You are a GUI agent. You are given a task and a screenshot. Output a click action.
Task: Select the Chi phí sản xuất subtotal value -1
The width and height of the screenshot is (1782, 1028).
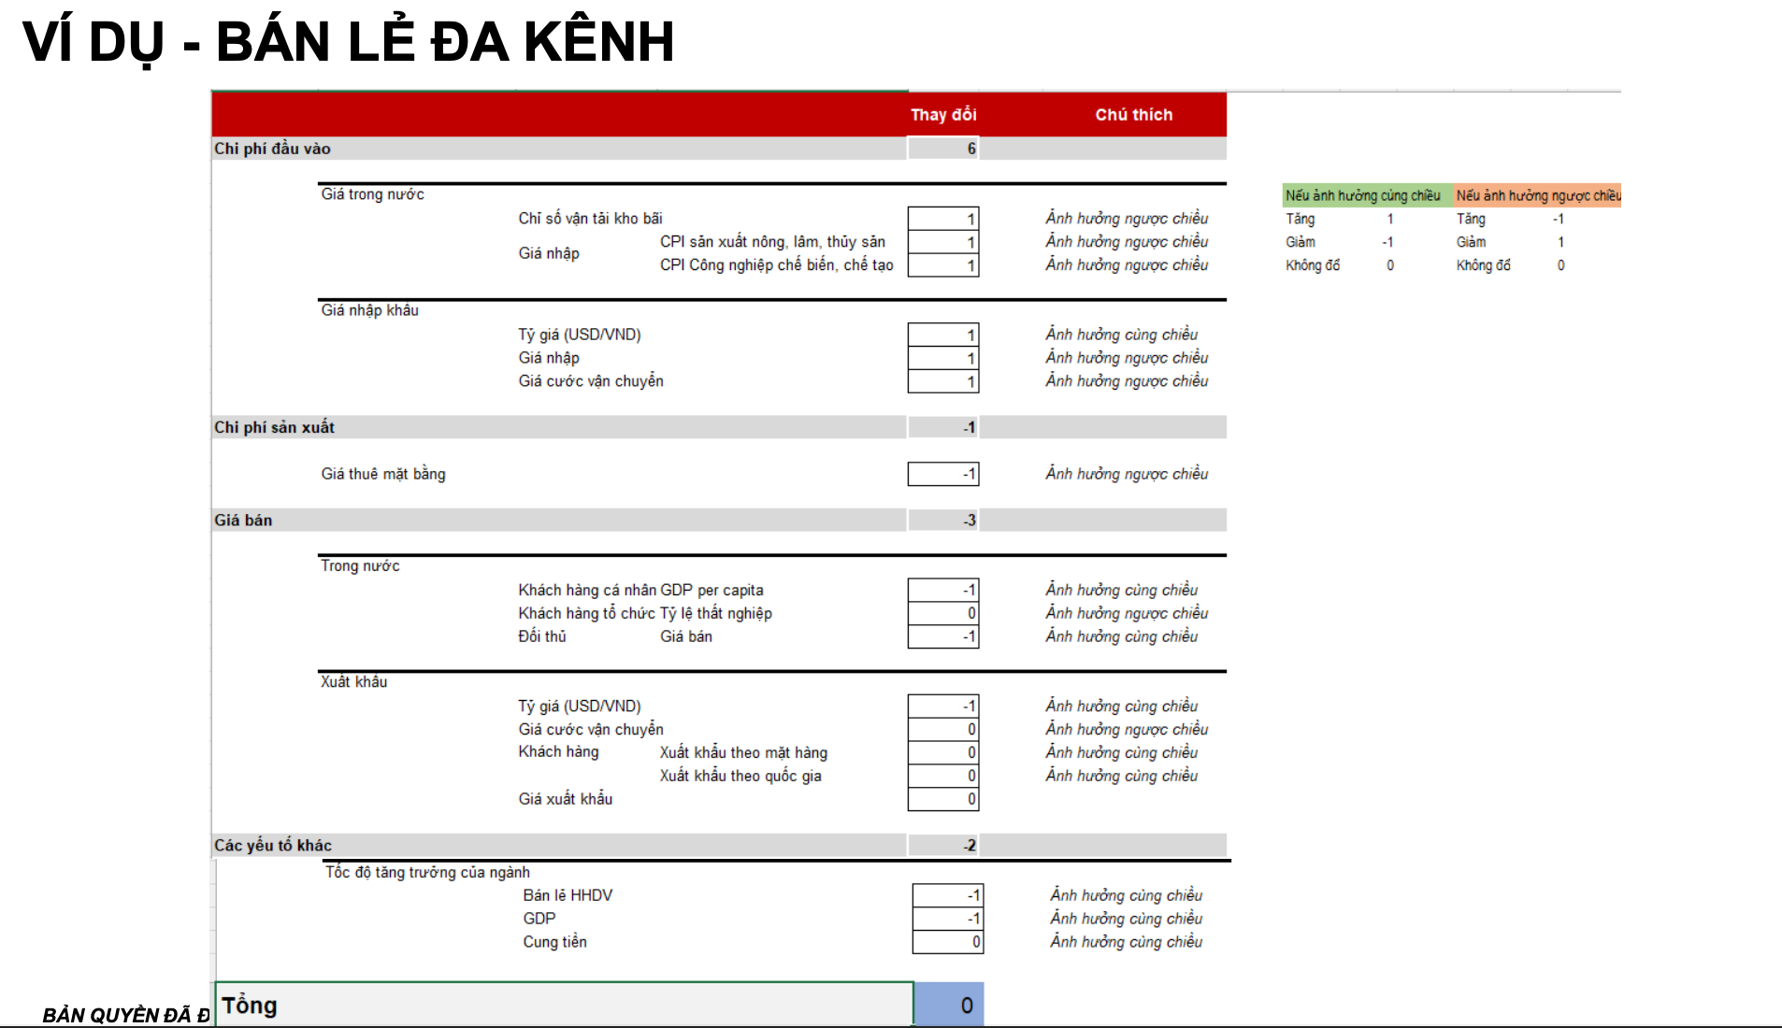click(x=943, y=427)
